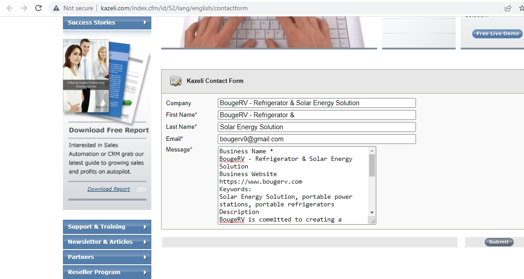Submit the contact form

click(x=499, y=242)
